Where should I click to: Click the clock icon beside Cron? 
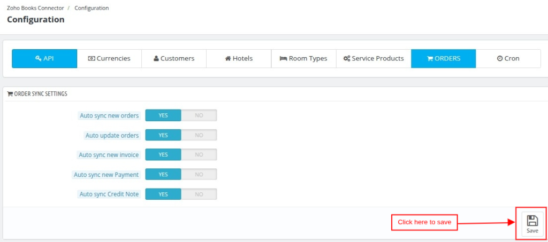(500, 59)
